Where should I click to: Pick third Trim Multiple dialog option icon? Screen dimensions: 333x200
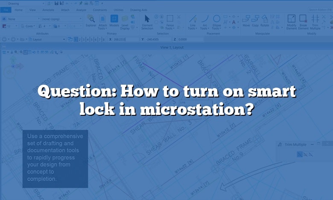(x=311, y=154)
